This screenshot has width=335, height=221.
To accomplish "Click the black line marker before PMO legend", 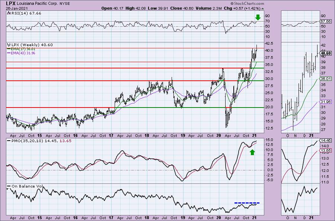I will [9, 141].
